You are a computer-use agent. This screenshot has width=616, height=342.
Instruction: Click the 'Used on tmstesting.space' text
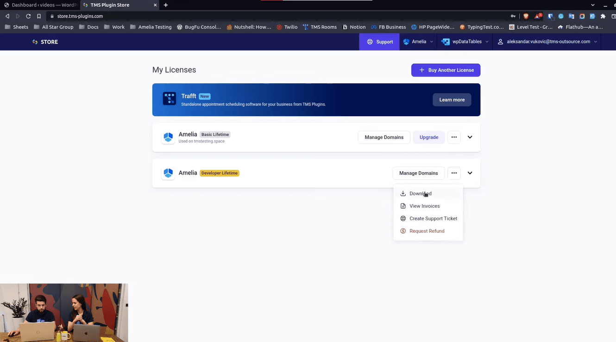point(201,141)
